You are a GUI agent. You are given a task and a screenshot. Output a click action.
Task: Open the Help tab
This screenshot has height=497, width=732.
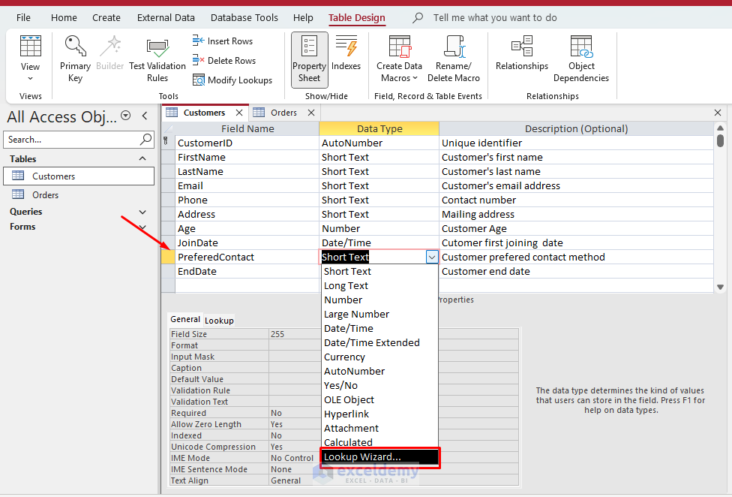pyautogui.click(x=303, y=18)
